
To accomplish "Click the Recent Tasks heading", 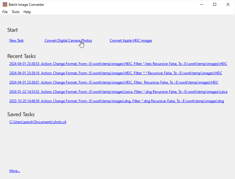I will pos(22,56).
